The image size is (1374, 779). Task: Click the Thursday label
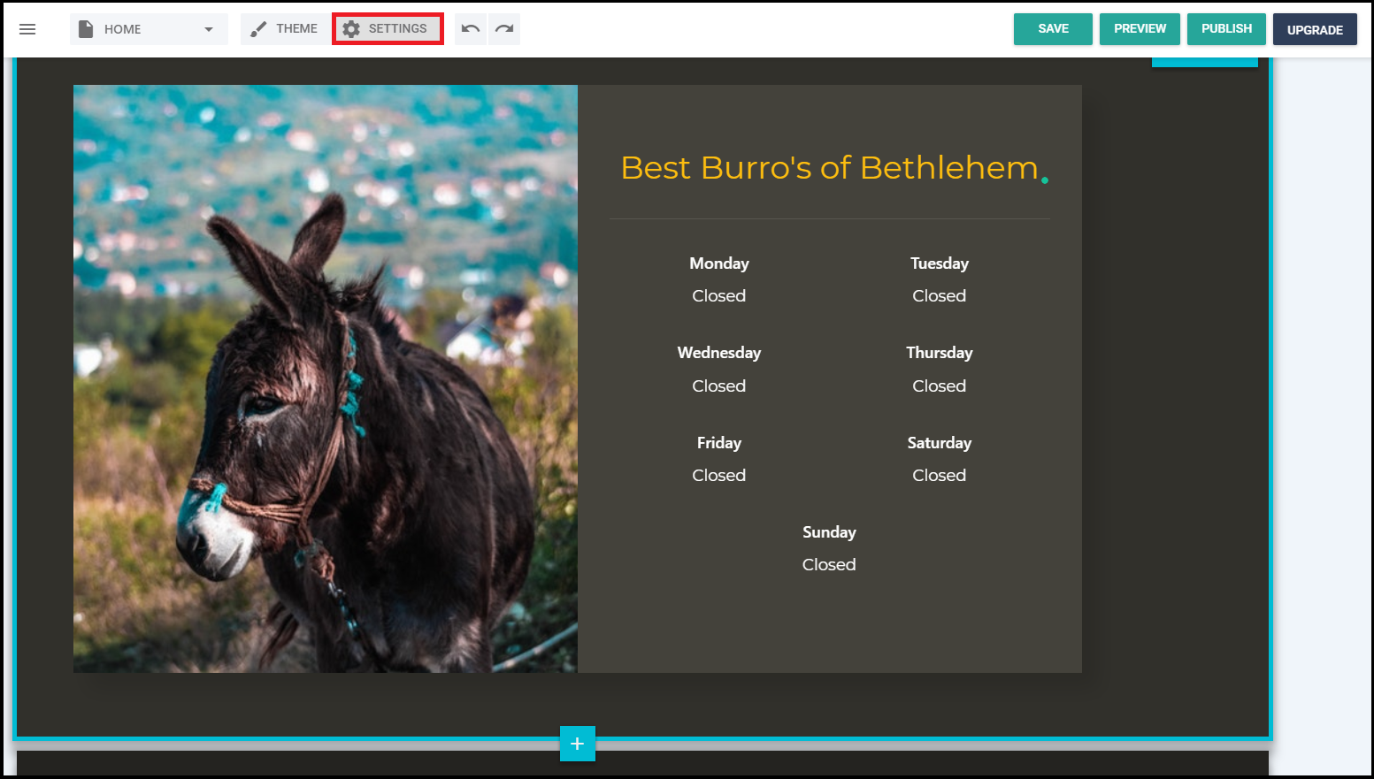point(940,353)
